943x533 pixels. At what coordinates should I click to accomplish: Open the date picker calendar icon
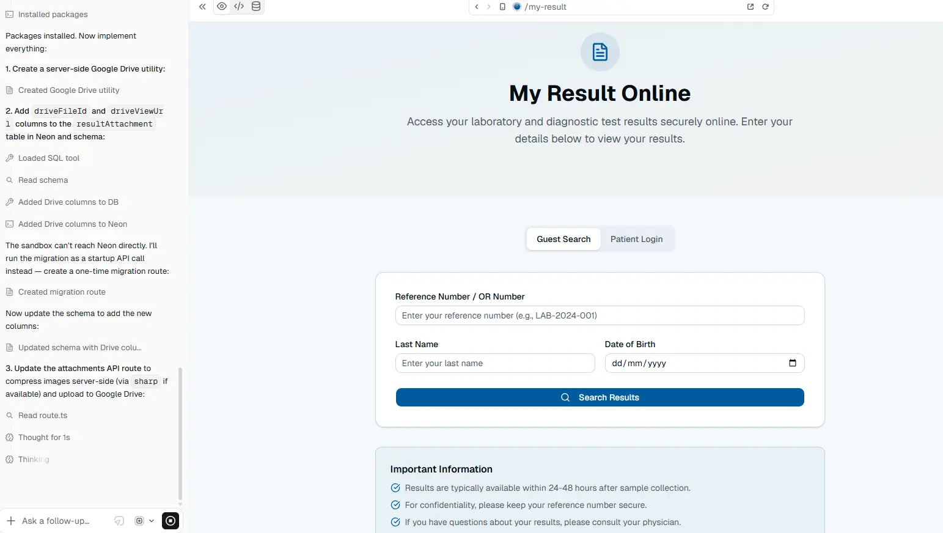[x=792, y=363]
